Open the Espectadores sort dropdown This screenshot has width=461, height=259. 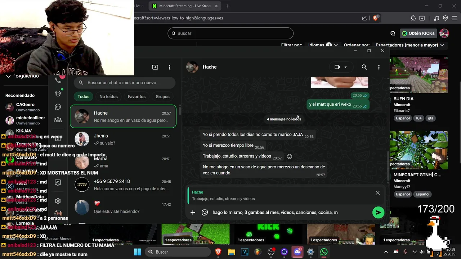(410, 45)
